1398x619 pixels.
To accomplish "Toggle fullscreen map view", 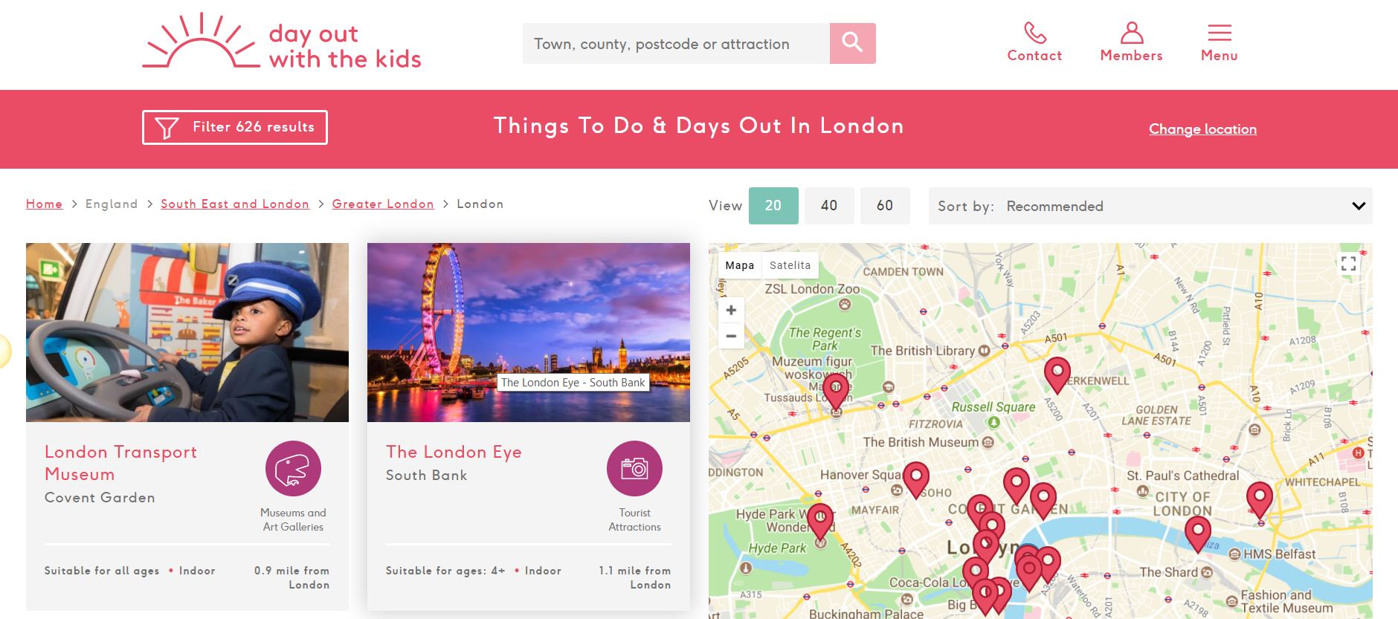I will [1348, 264].
